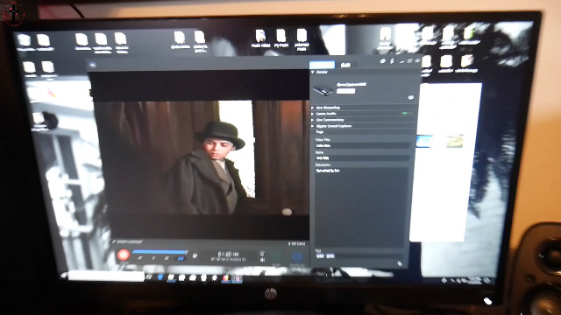Viewport: 561px width, 315px height.
Task: Open device settings icon in Device section
Action: tap(410, 97)
